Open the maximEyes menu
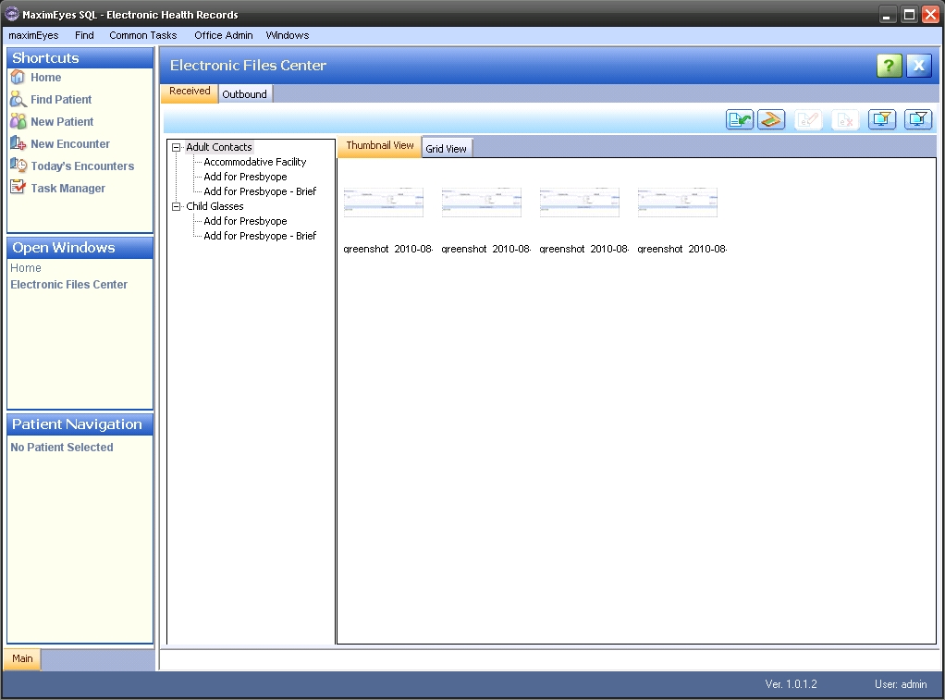This screenshot has height=700, width=945. [33, 35]
